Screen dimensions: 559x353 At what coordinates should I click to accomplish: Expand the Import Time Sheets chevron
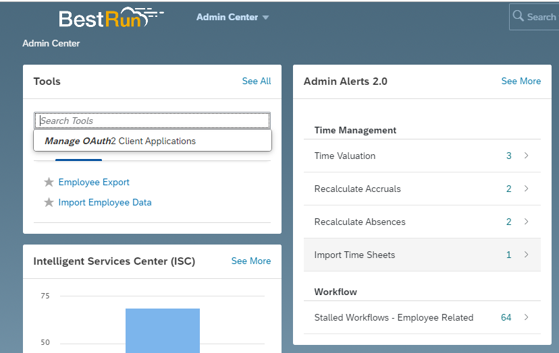click(527, 255)
